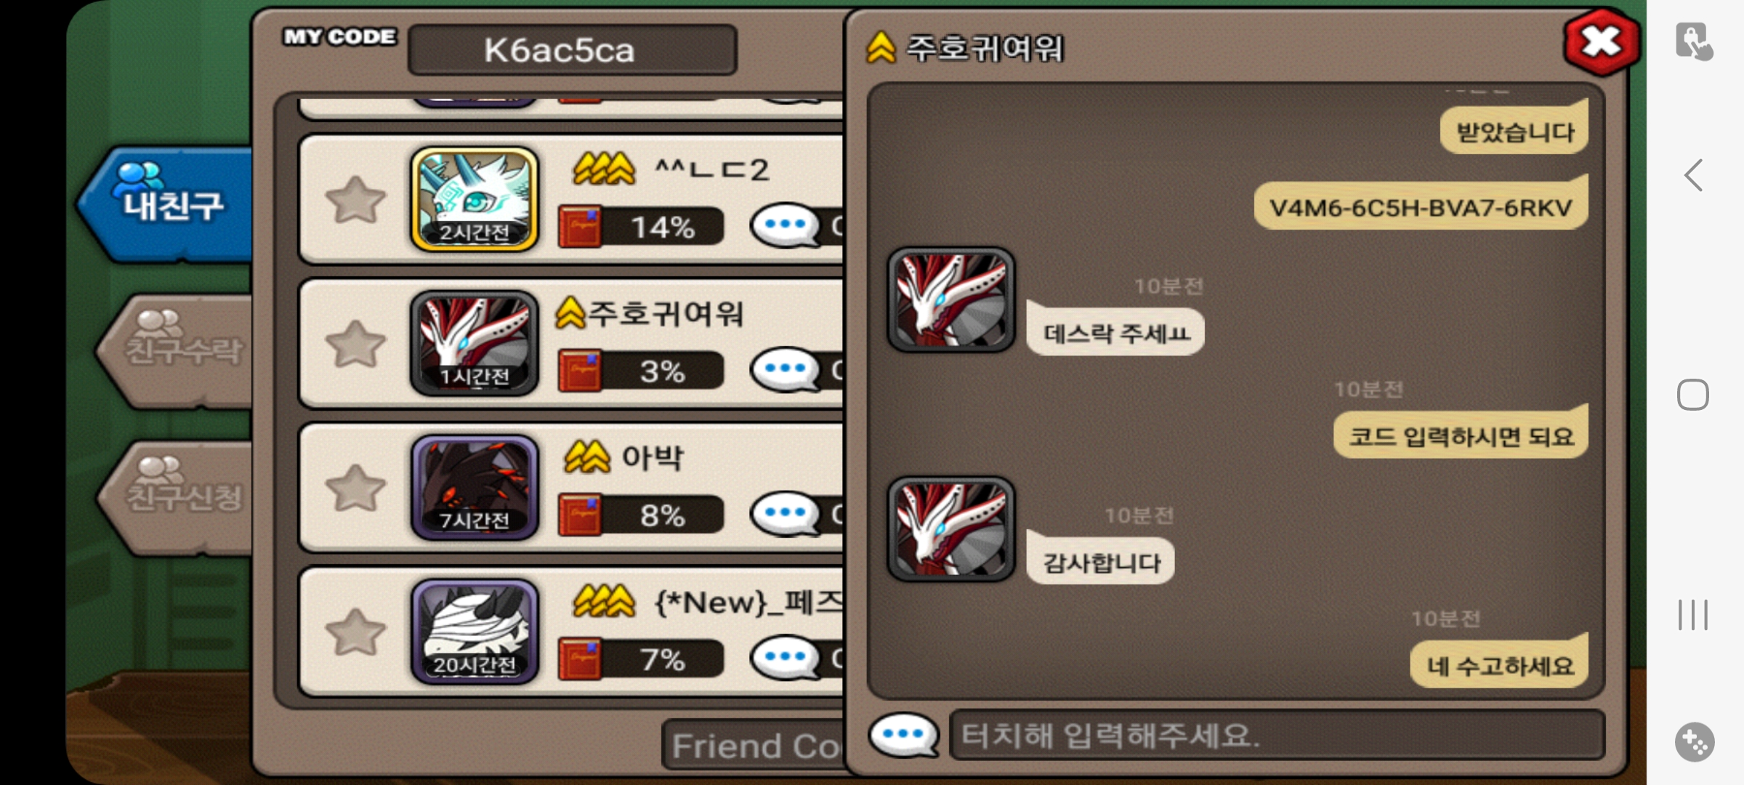Screen dimensions: 1744x785
Task: Toggle favorite star for 아박 friend
Action: tap(355, 487)
